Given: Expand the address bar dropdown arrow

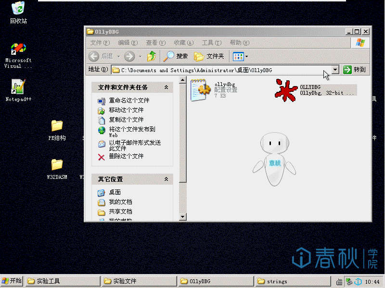Looking at the screenshot, I should coord(335,70).
